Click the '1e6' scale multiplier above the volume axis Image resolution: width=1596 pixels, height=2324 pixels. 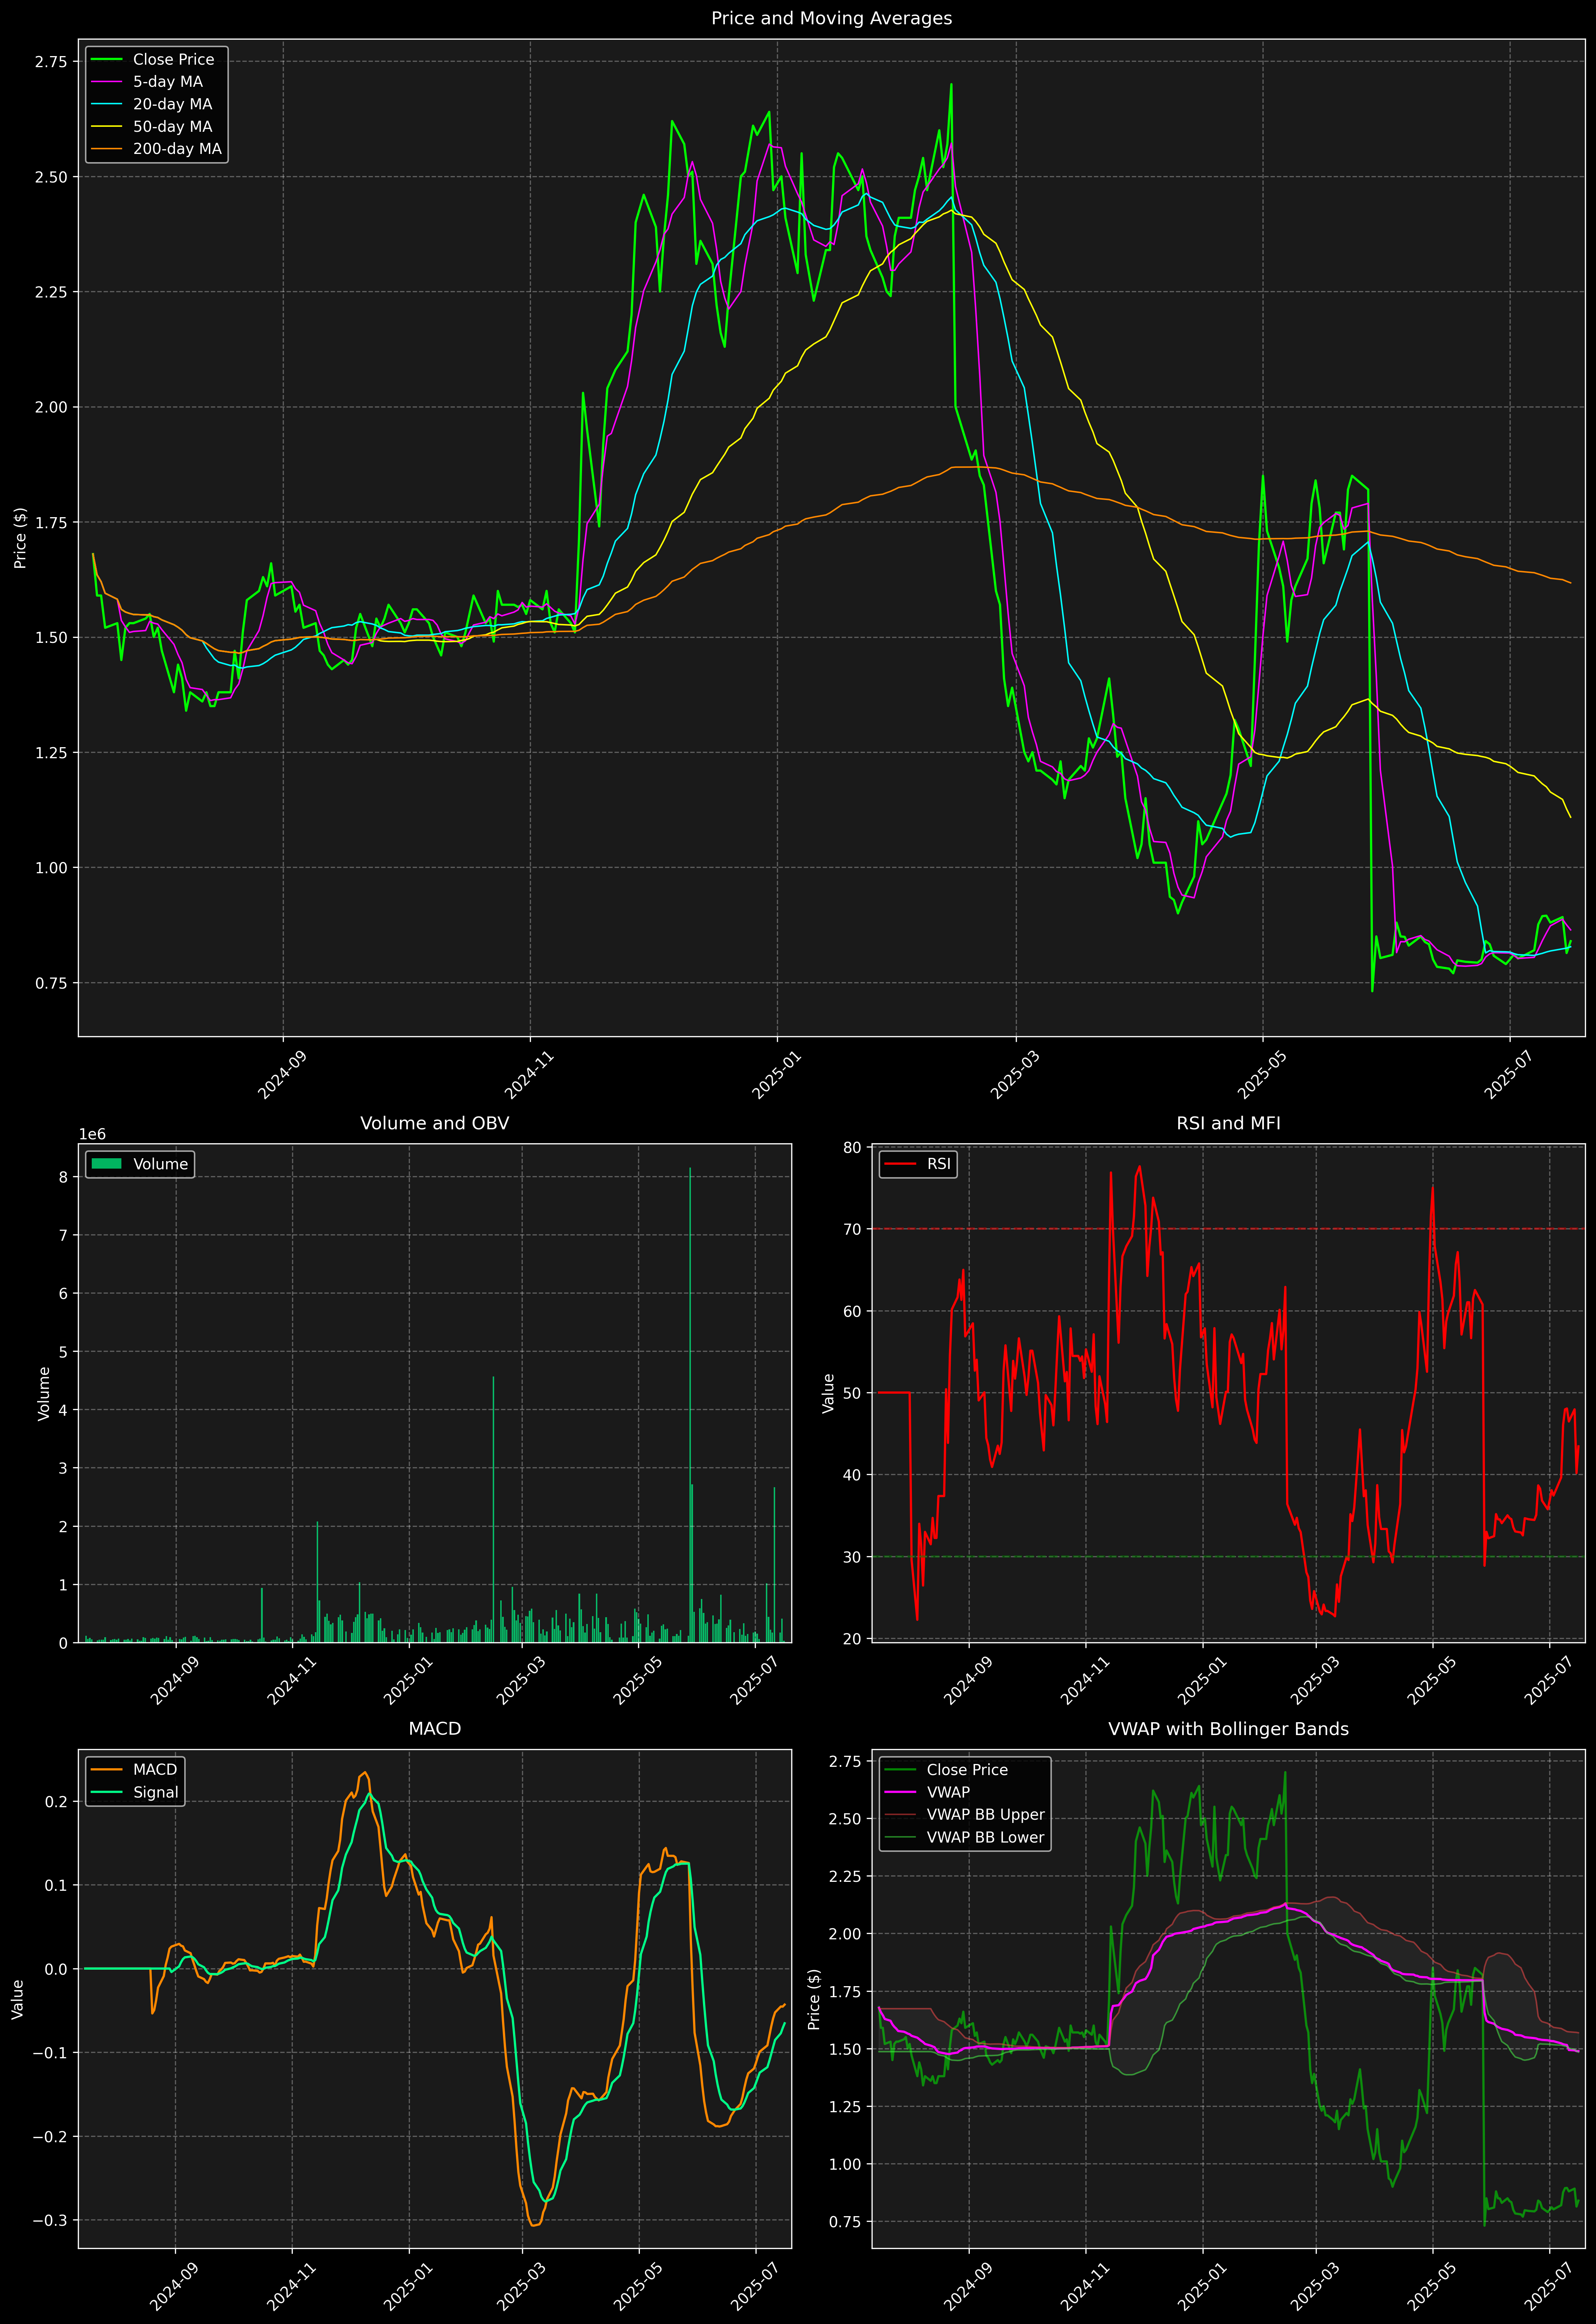point(92,1135)
